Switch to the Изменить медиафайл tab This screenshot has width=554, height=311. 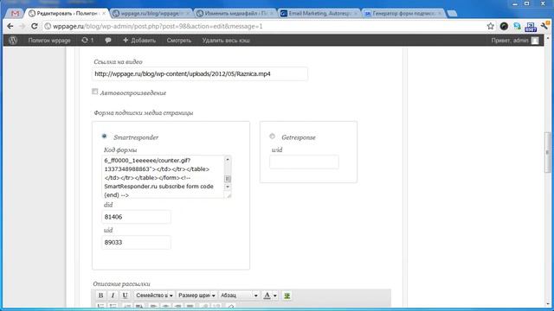coord(235,14)
